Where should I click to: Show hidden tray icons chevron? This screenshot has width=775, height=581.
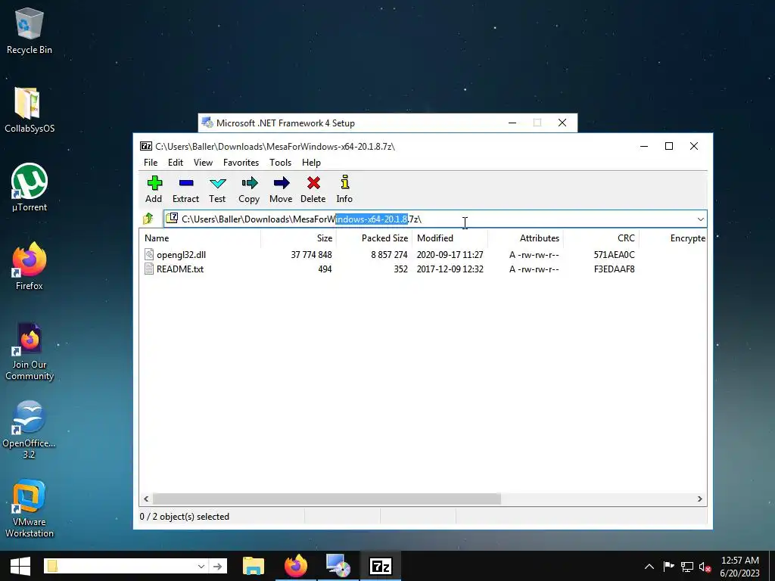649,567
